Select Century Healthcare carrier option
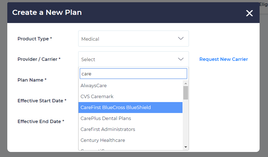 point(103,140)
